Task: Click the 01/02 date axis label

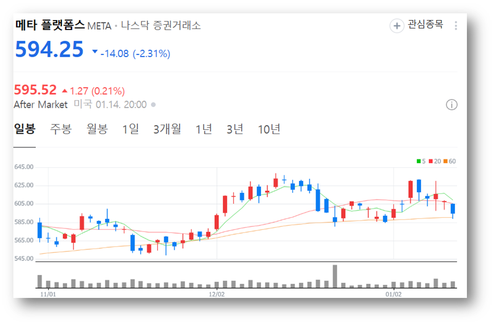Action: [x=394, y=294]
